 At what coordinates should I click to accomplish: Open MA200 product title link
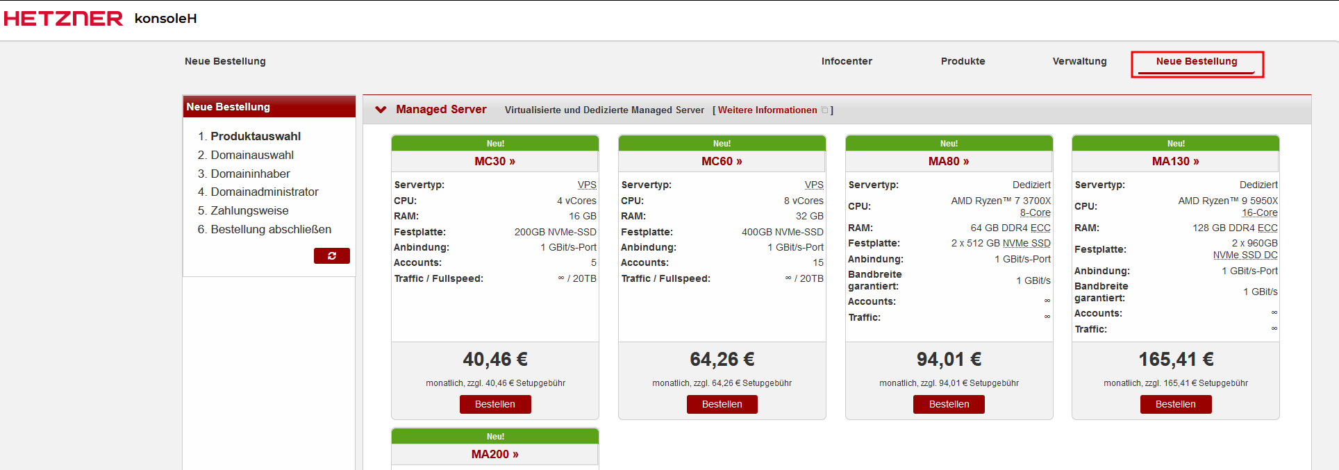(494, 454)
